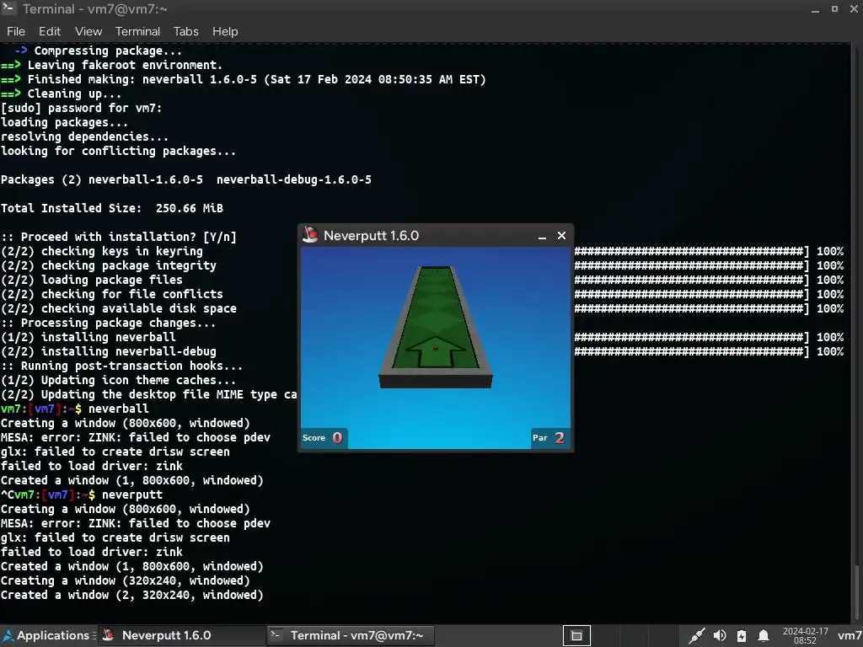Click the 'Cleaning up...' line
This screenshot has height=647, width=863.
(x=61, y=94)
